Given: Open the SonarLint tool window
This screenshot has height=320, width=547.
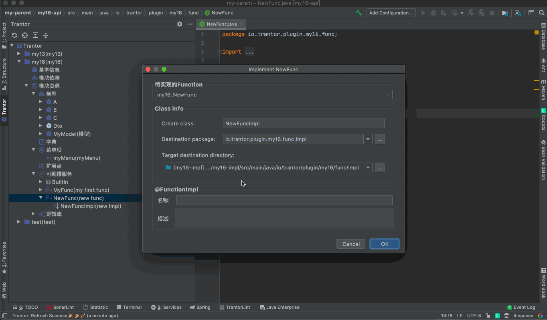Looking at the screenshot, I should pos(60,307).
